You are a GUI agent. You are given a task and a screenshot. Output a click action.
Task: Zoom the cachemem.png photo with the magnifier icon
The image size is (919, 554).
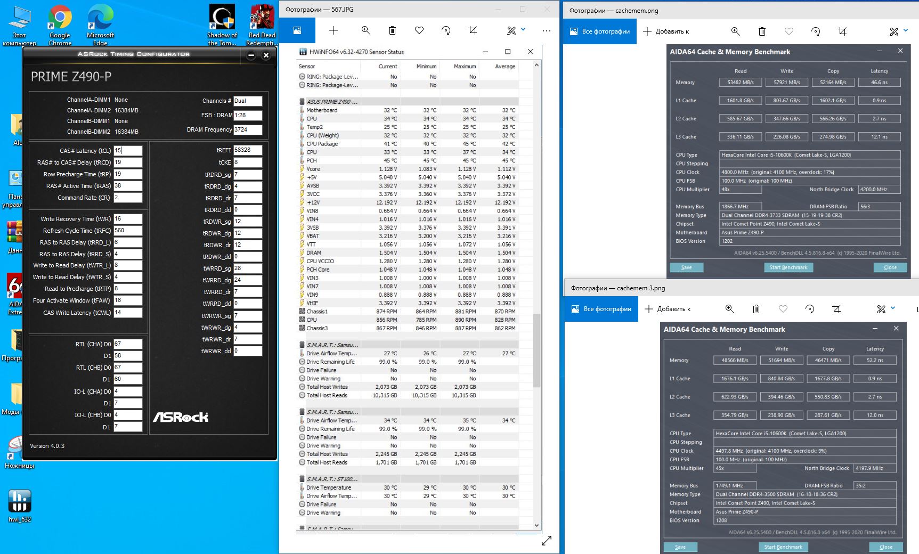(735, 31)
